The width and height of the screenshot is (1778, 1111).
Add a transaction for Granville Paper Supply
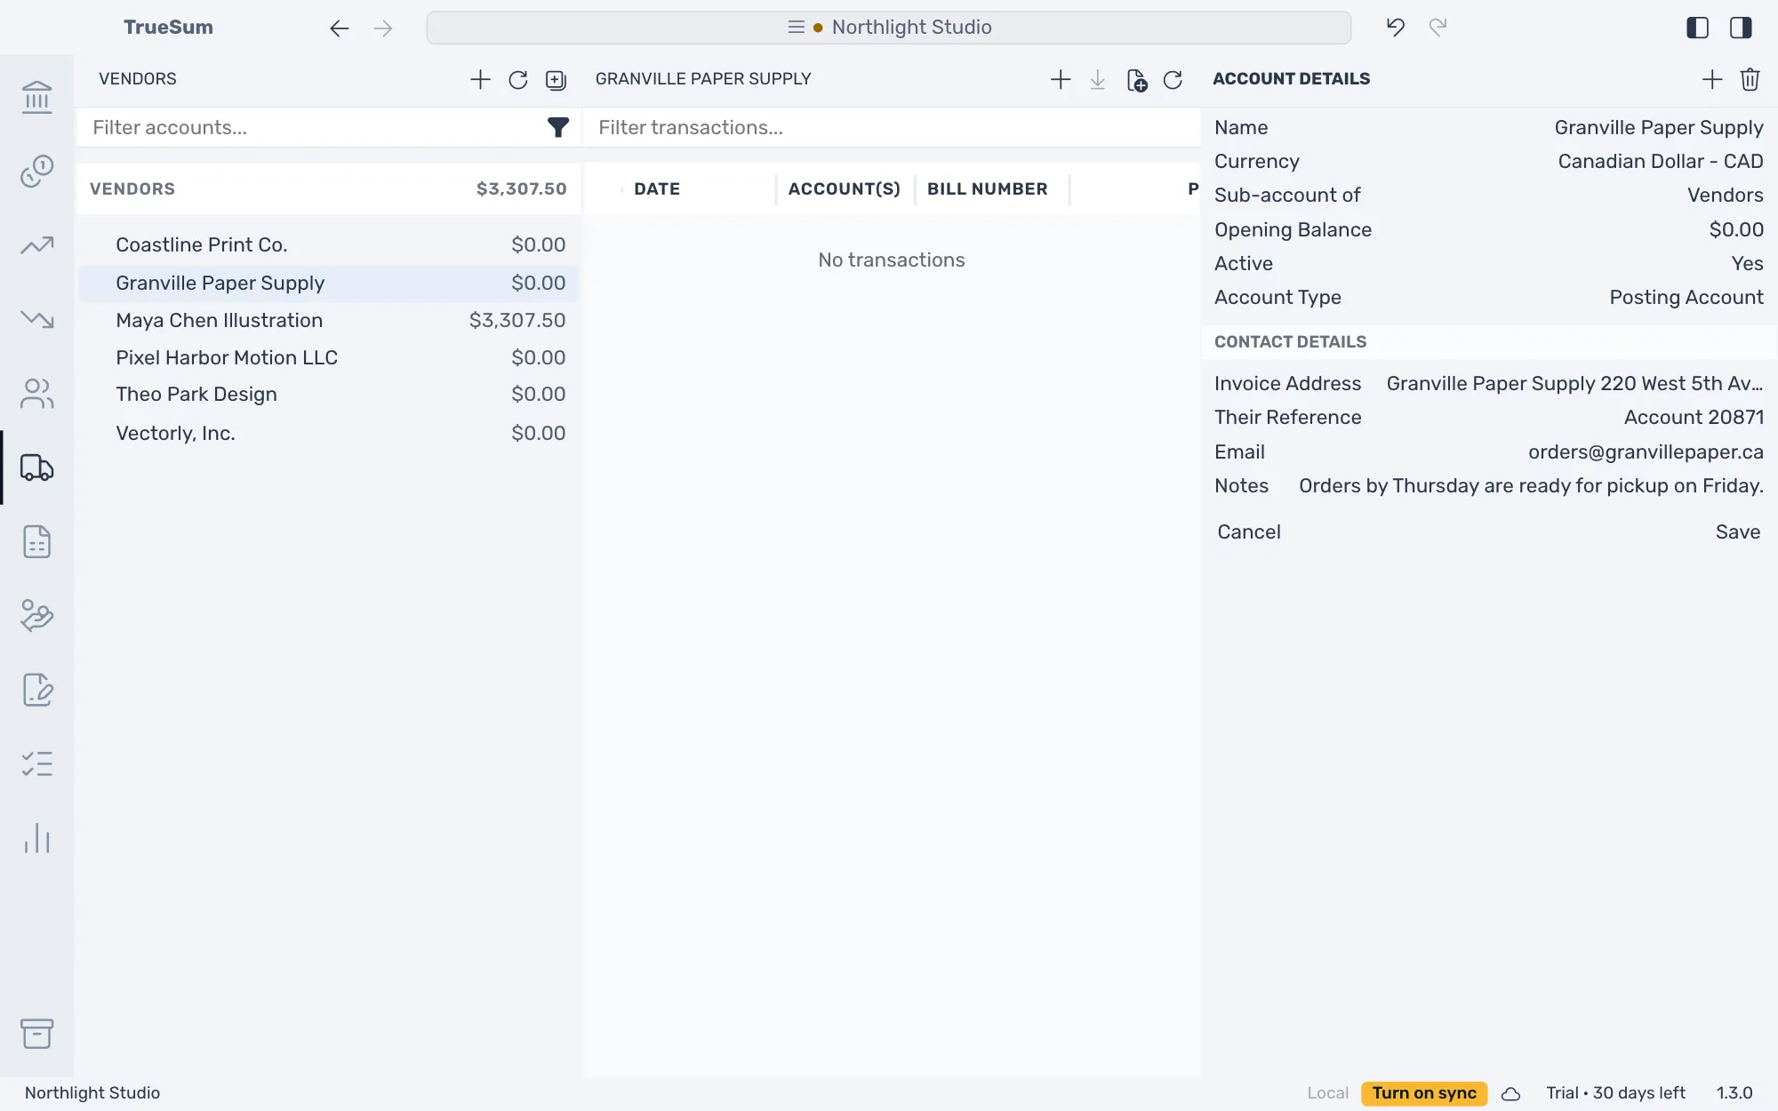click(1061, 79)
